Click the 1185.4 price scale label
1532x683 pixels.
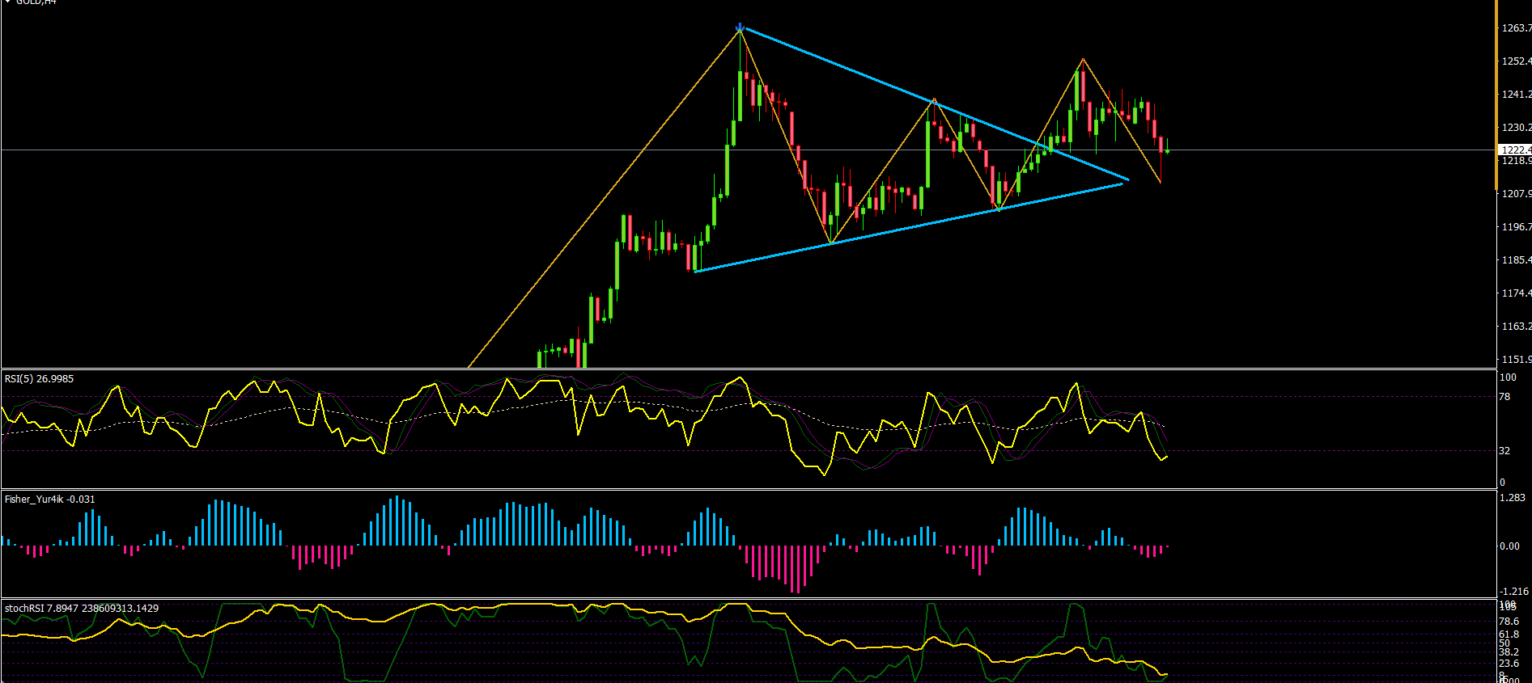point(1517,260)
